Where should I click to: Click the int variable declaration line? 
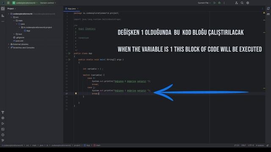[x=93, y=69]
